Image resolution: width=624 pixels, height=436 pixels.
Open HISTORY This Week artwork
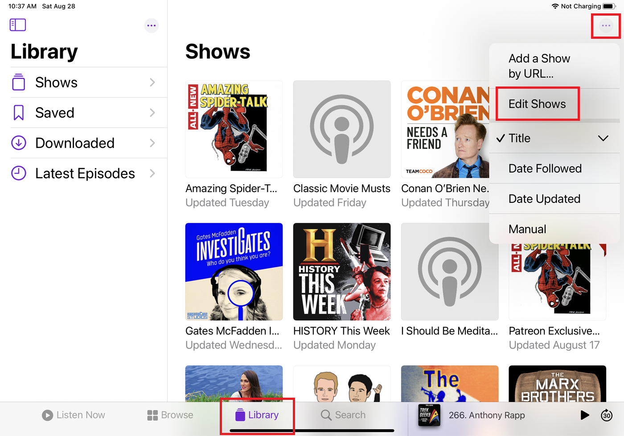pyautogui.click(x=342, y=271)
